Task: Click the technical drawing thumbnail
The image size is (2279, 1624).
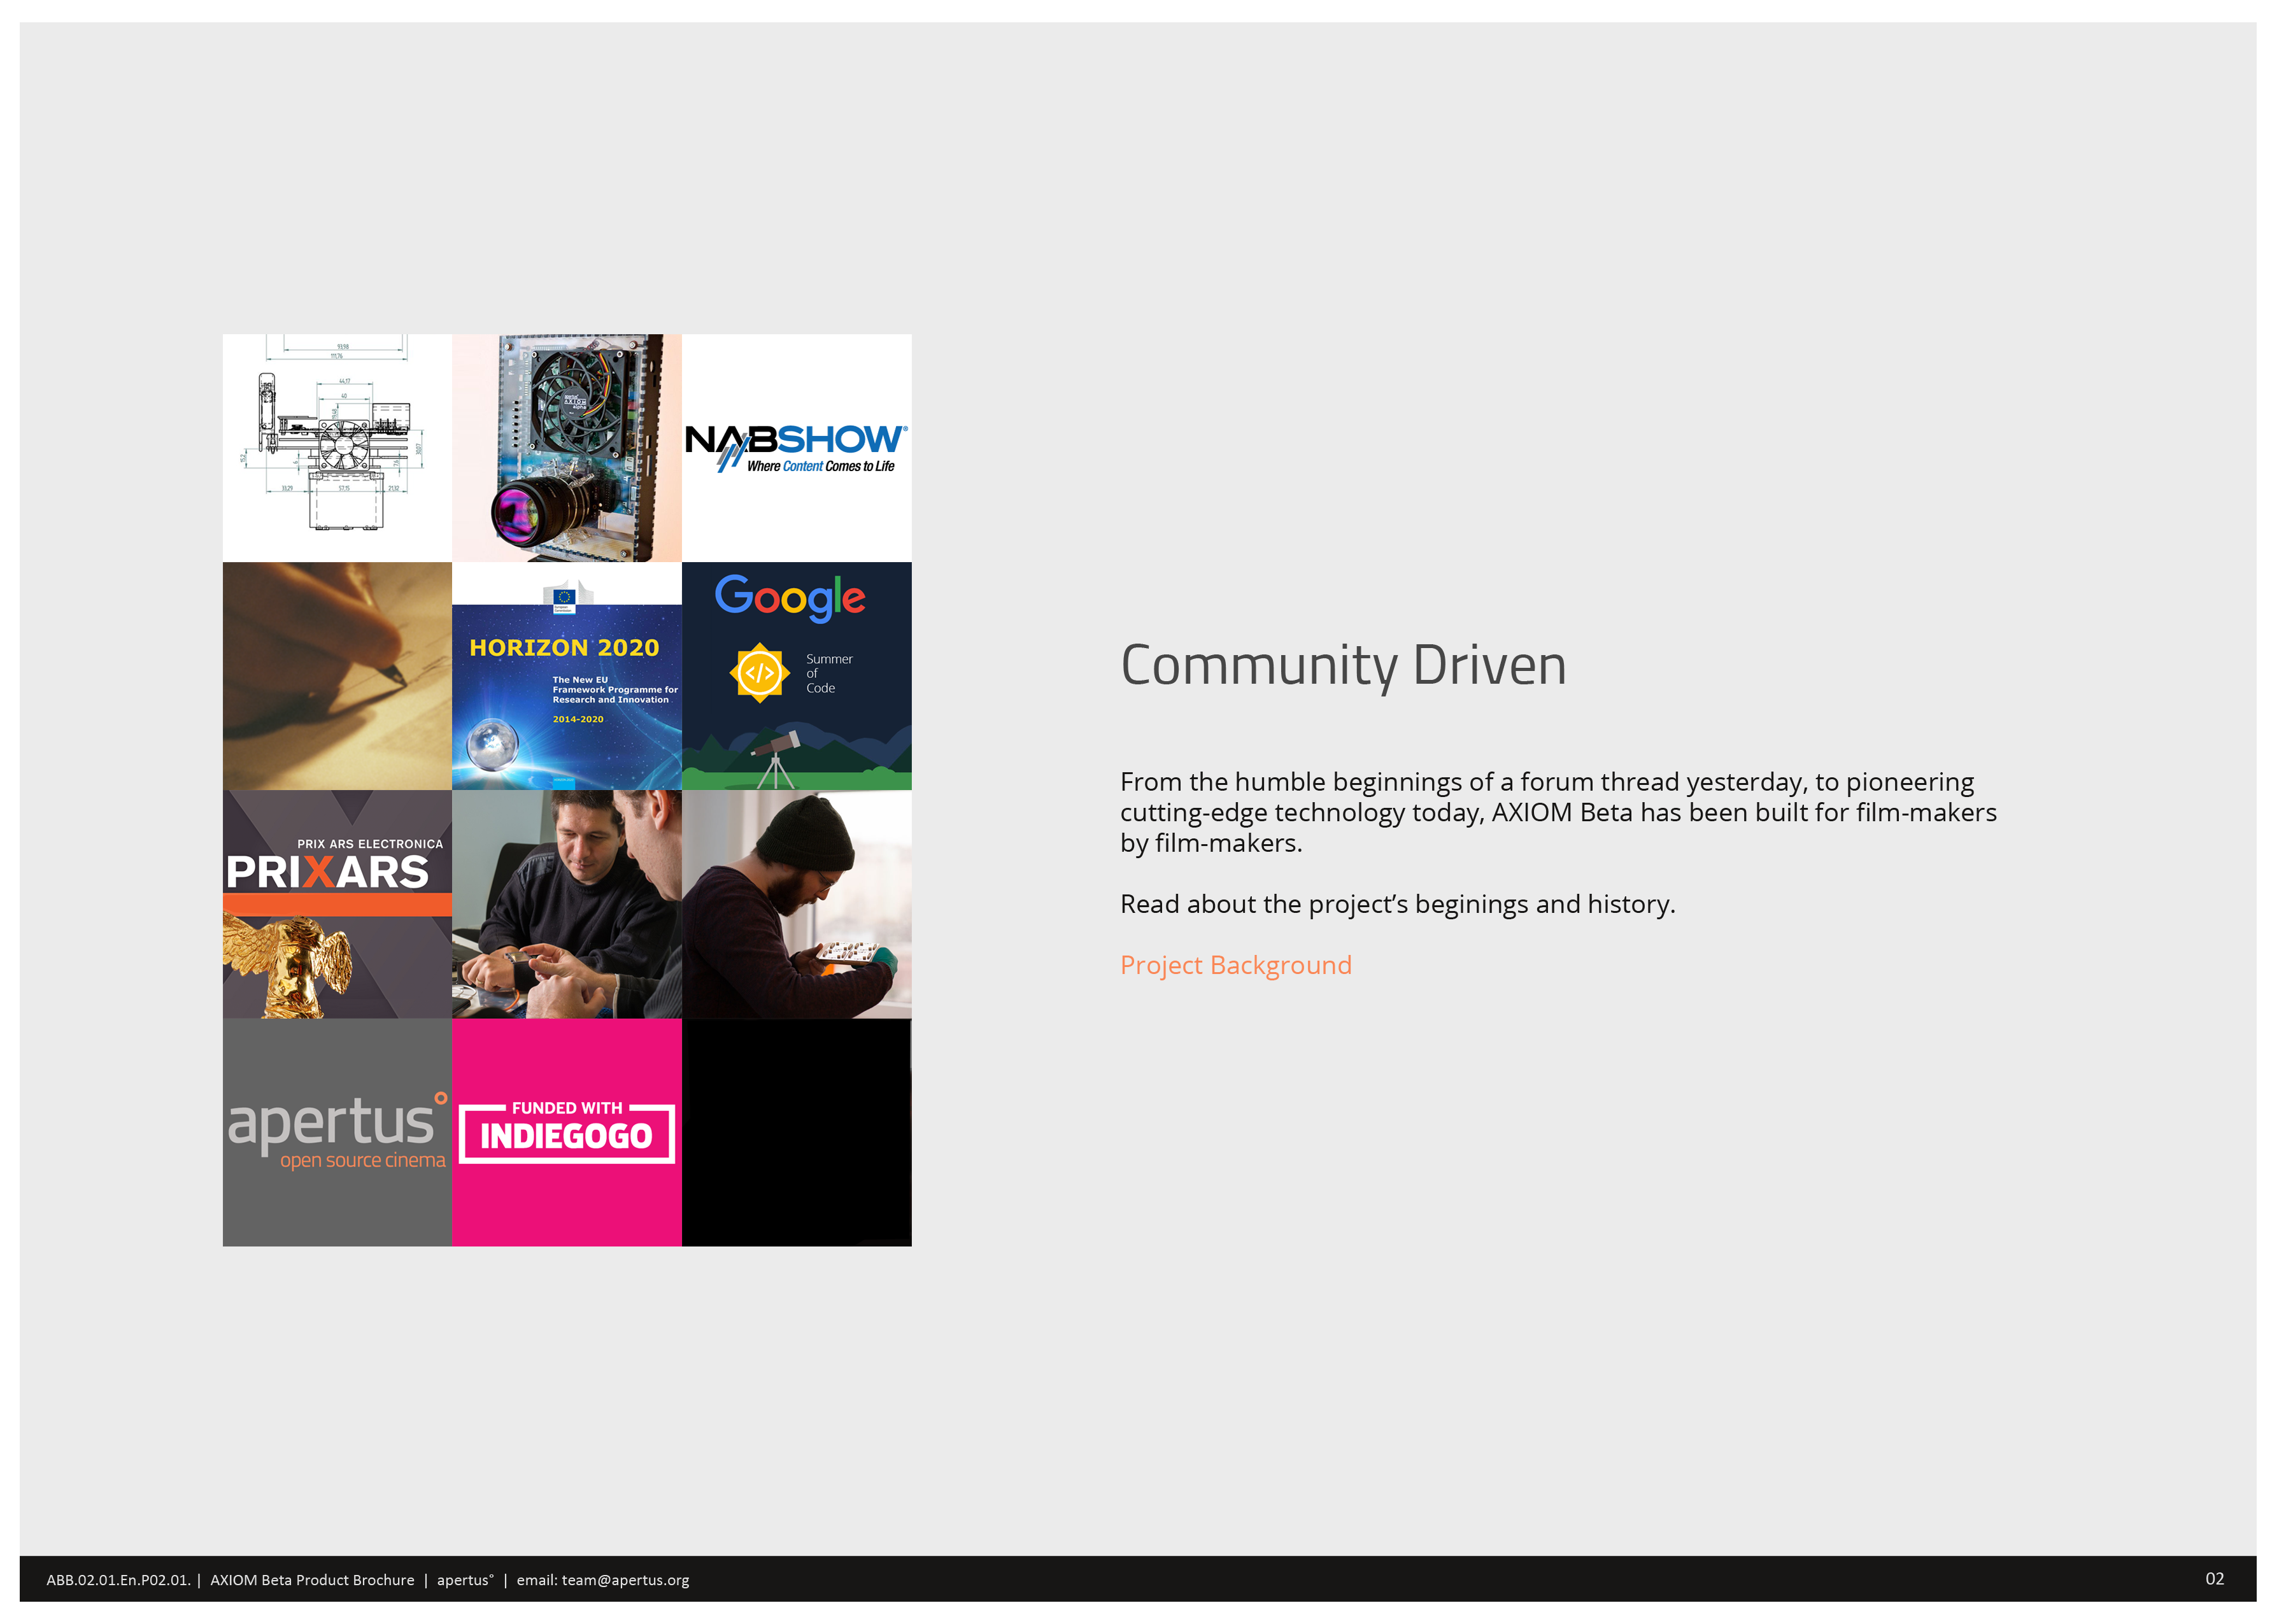Action: pos(337,448)
